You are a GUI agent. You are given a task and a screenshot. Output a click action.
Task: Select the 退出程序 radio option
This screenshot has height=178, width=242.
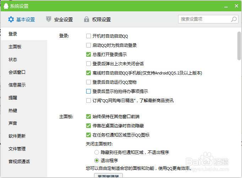pos(97,161)
